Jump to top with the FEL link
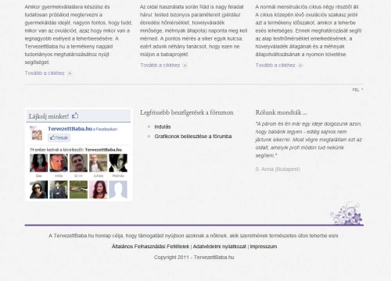 [x=357, y=90]
